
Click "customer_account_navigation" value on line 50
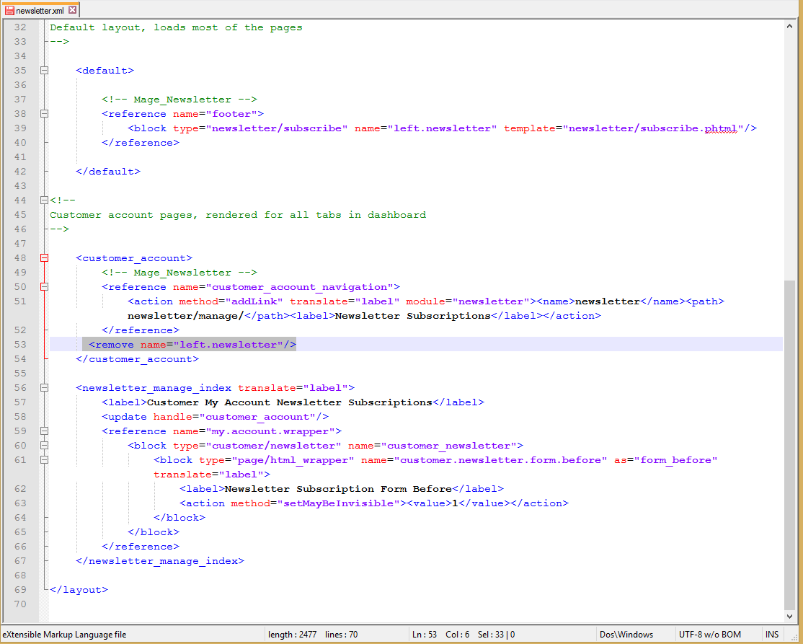click(300, 287)
